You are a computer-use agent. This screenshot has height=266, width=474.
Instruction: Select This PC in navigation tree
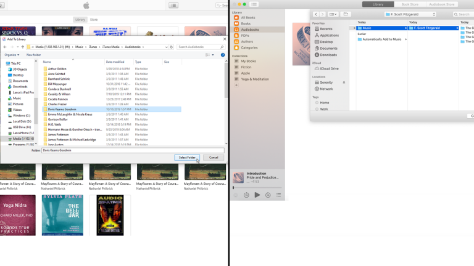pos(15,63)
